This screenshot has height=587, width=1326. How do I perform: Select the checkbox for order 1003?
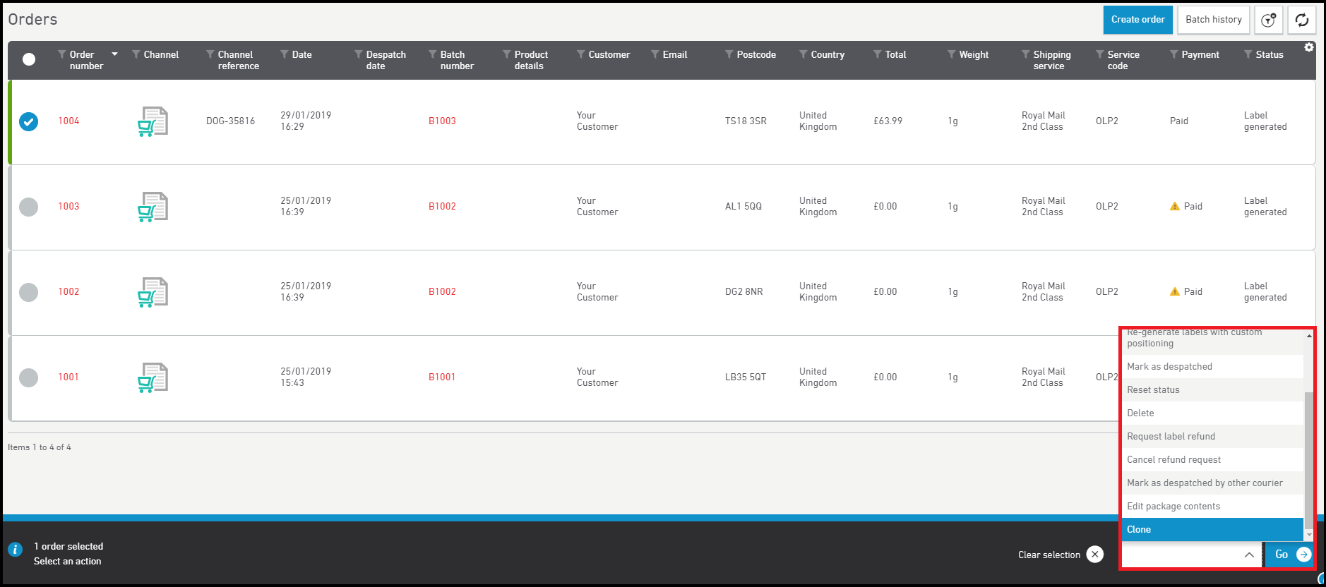tap(29, 207)
